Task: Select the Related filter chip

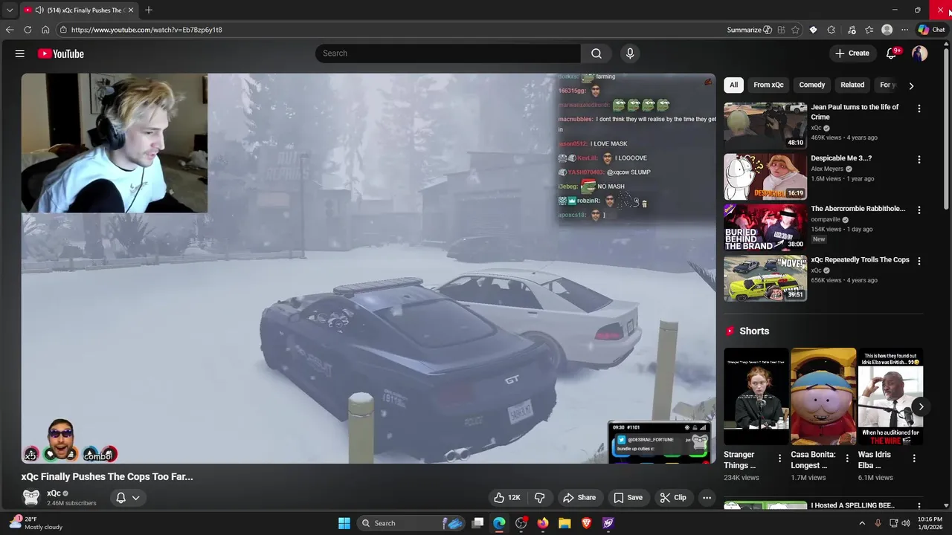Action: click(x=852, y=85)
